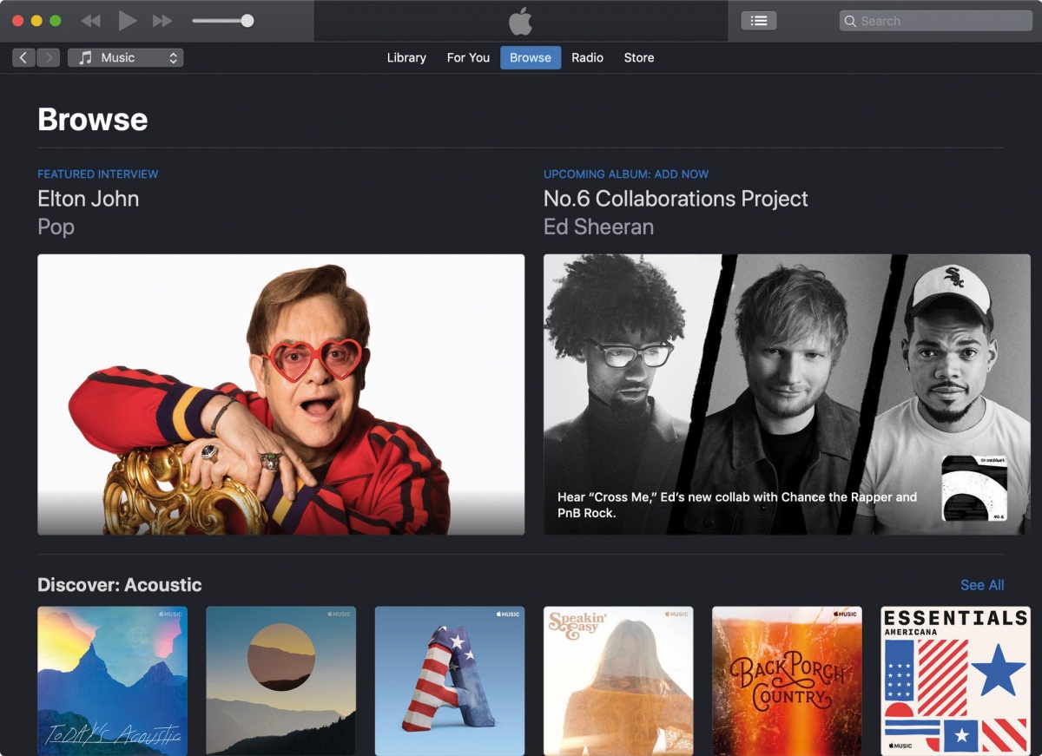The width and height of the screenshot is (1042, 756).
Task: Select the Browse tab
Action: click(531, 58)
